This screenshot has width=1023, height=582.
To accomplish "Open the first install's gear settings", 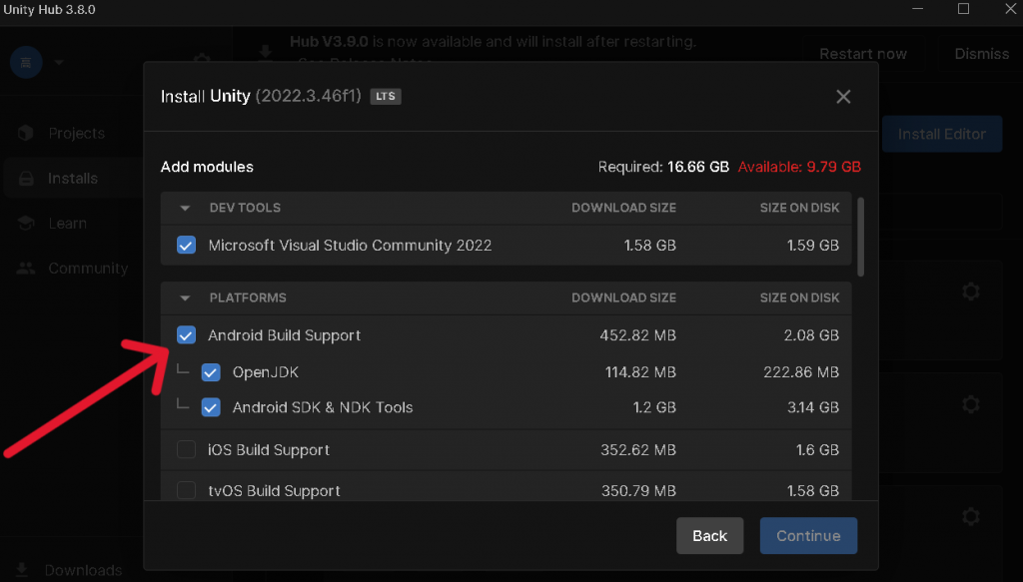I will 971,291.
